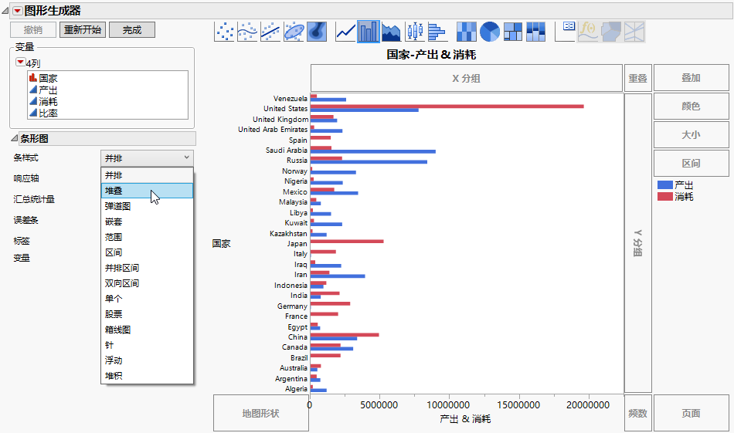The width and height of the screenshot is (734, 433).
Task: Click the 叠加 drop zone
Action: [691, 78]
